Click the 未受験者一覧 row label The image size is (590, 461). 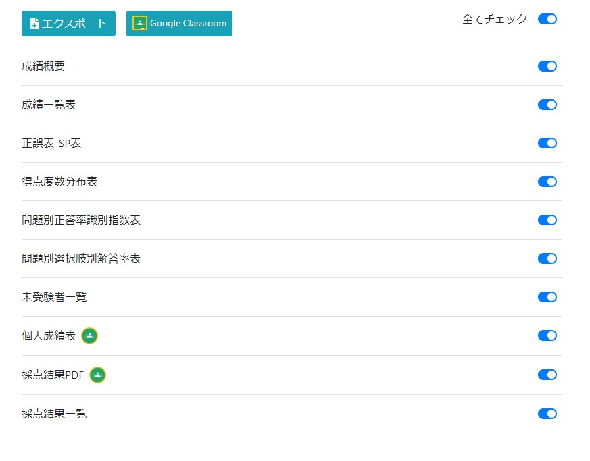[54, 297]
